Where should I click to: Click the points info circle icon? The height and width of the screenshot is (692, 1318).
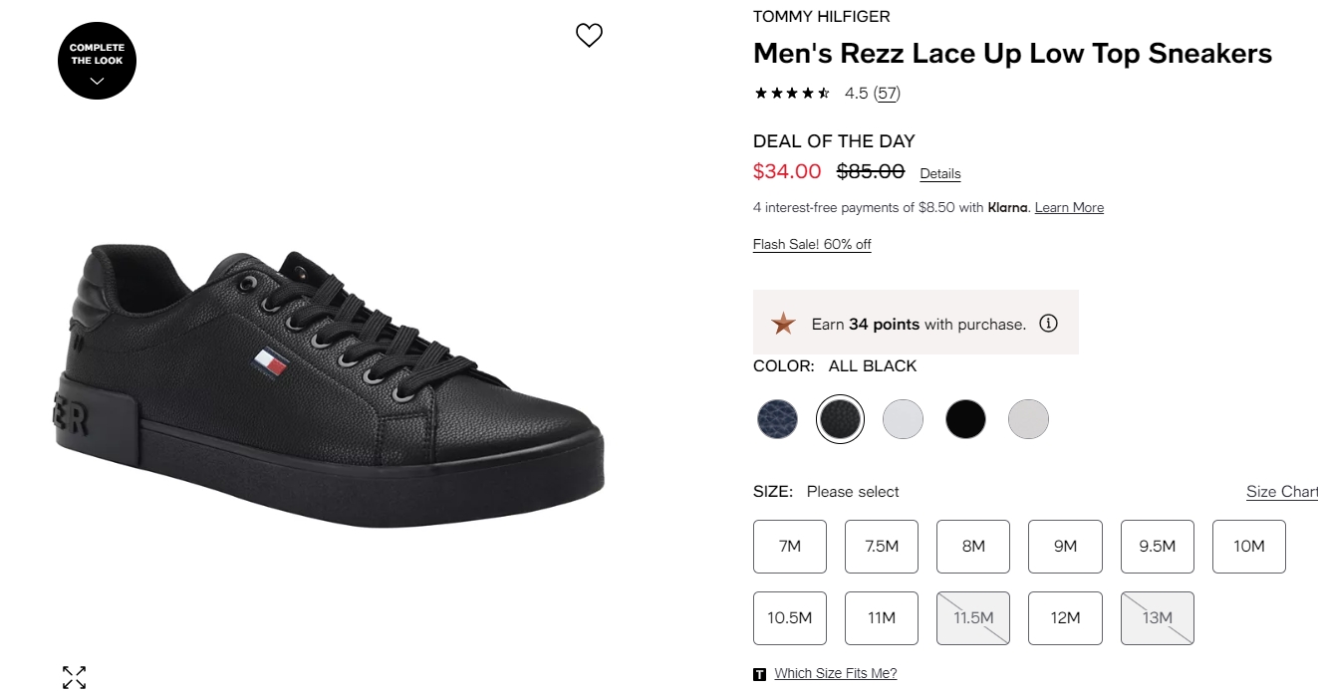point(1048,324)
